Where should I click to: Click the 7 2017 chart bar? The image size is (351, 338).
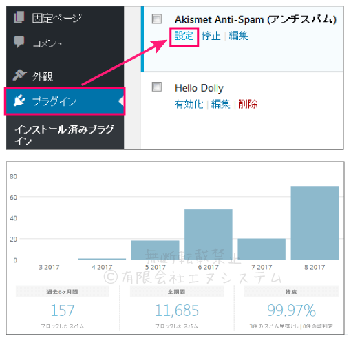(262, 249)
